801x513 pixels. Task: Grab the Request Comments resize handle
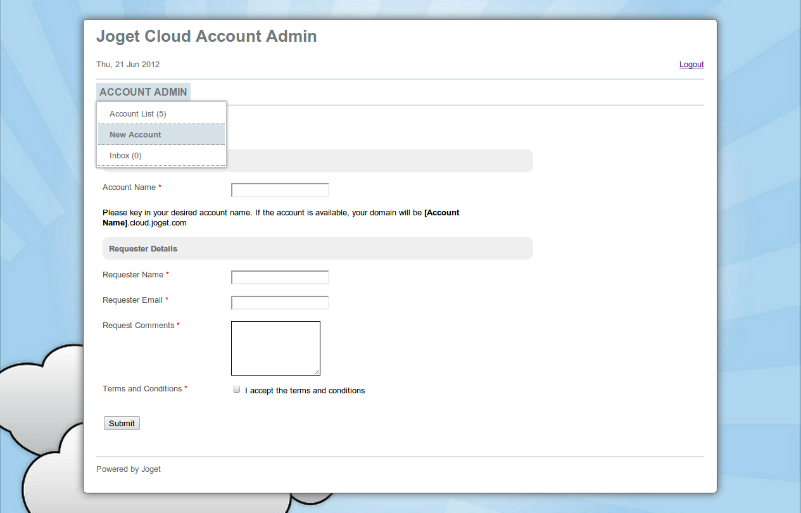(317, 372)
